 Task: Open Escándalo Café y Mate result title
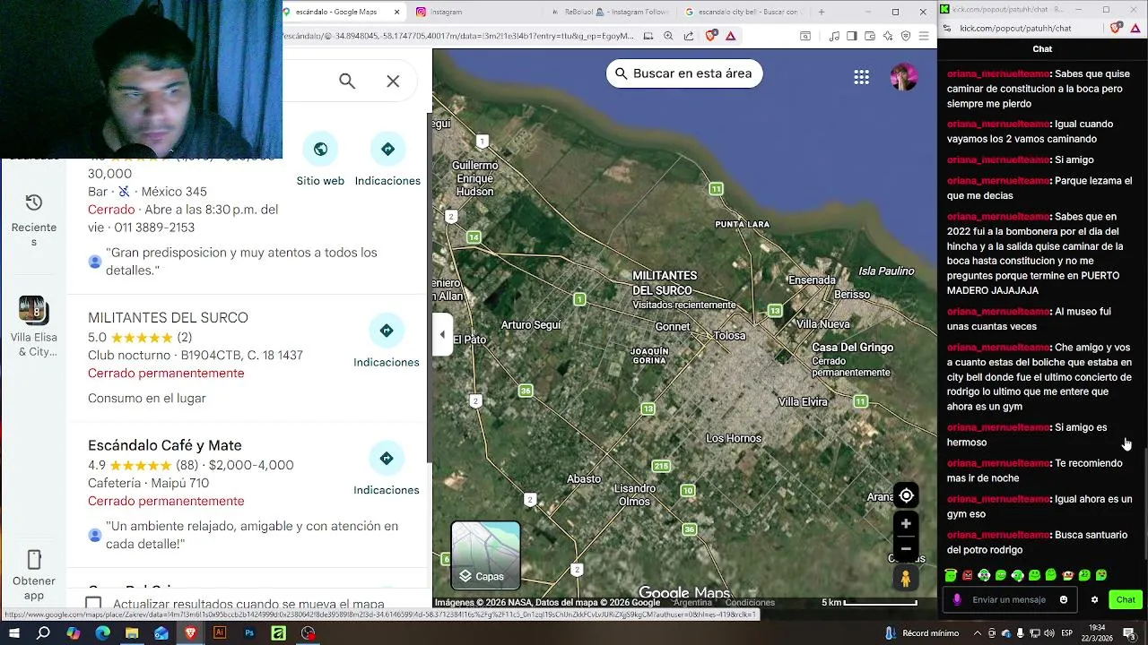click(x=165, y=445)
